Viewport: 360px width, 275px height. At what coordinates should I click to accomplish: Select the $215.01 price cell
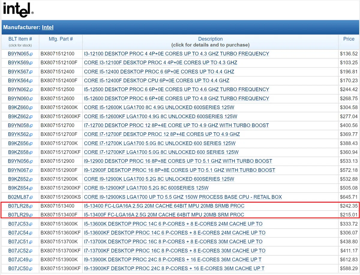(349, 215)
